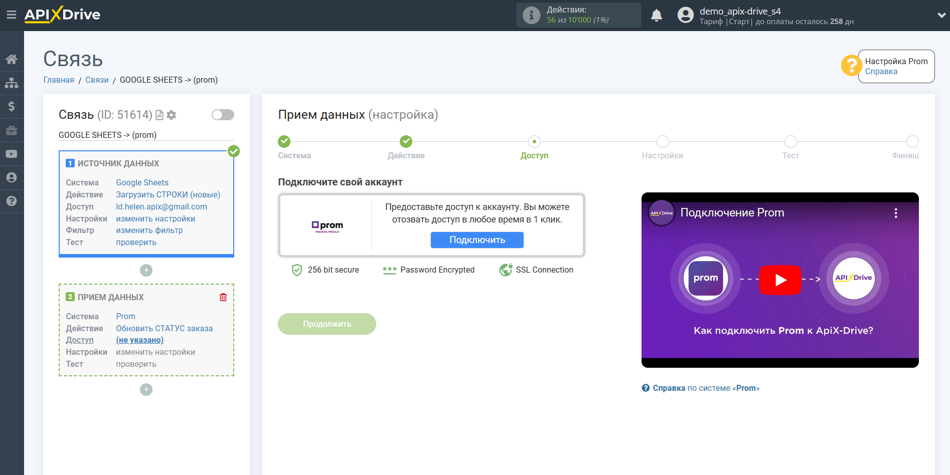The width and height of the screenshot is (950, 475).
Task: Open Справка по системе Prom link
Action: (x=701, y=388)
